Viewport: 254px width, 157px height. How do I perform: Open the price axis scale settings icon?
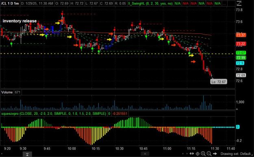239,3
